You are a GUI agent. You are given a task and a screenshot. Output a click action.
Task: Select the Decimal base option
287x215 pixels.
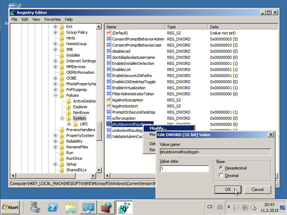221,176
